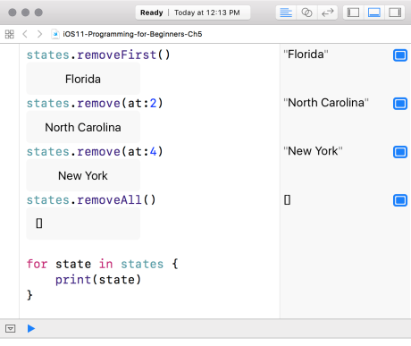This screenshot has height=346, width=411.
Task: Go forward with the right chevron
Action: (39, 34)
